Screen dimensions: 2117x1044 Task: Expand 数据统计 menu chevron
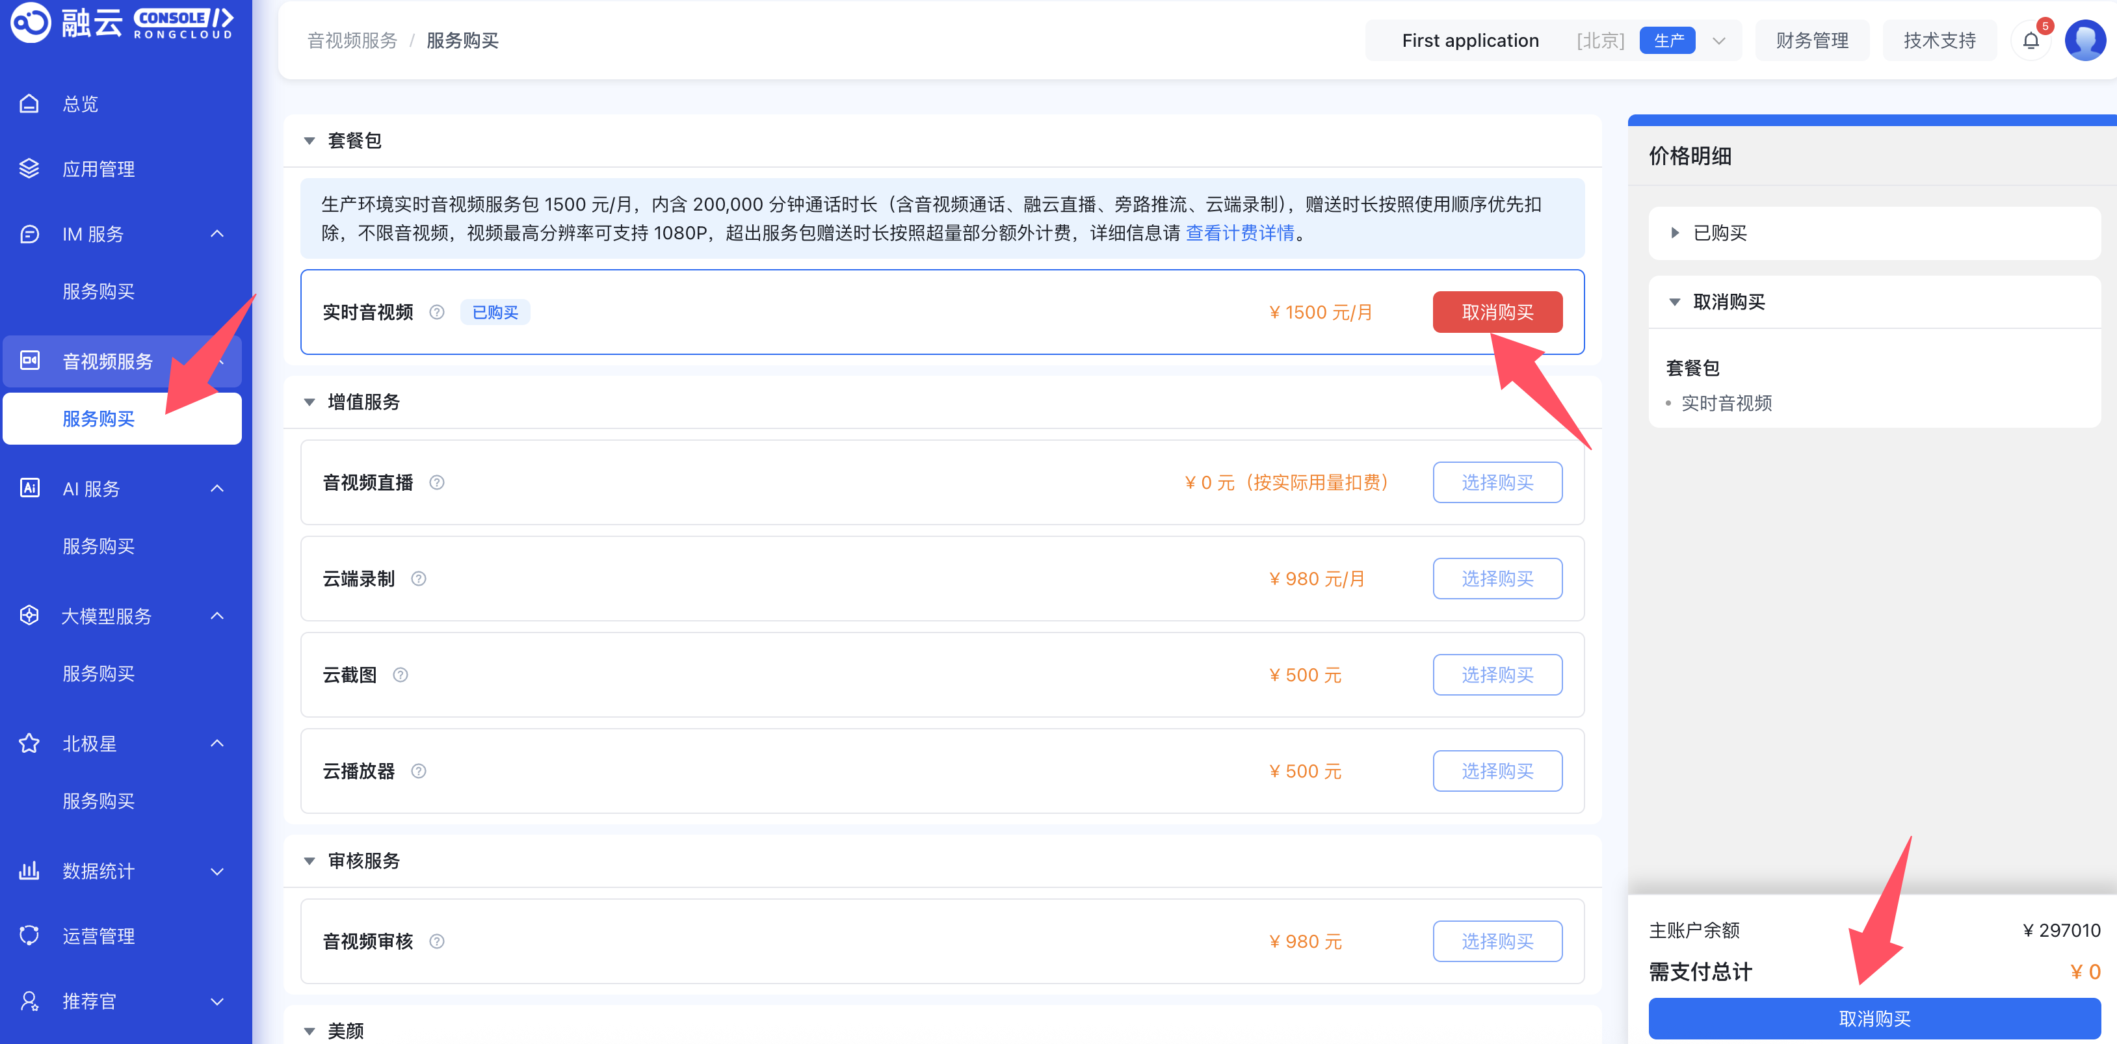click(217, 870)
